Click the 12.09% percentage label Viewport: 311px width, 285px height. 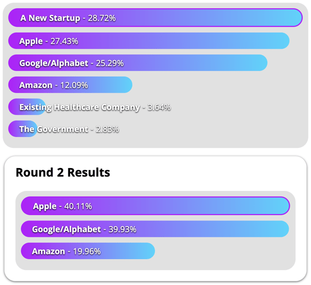pyautogui.click(x=74, y=85)
